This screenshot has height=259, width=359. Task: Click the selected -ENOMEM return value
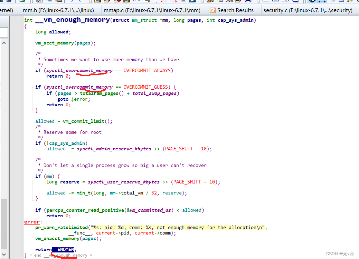(x=63, y=249)
